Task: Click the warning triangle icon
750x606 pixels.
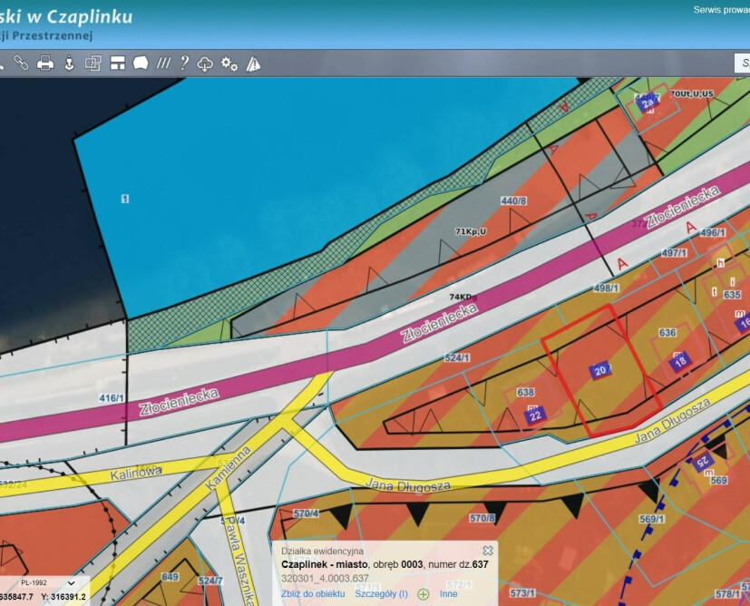Action: pos(253,64)
